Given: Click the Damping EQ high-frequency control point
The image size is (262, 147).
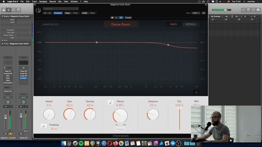Looking at the screenshot, I should tap(168, 45).
